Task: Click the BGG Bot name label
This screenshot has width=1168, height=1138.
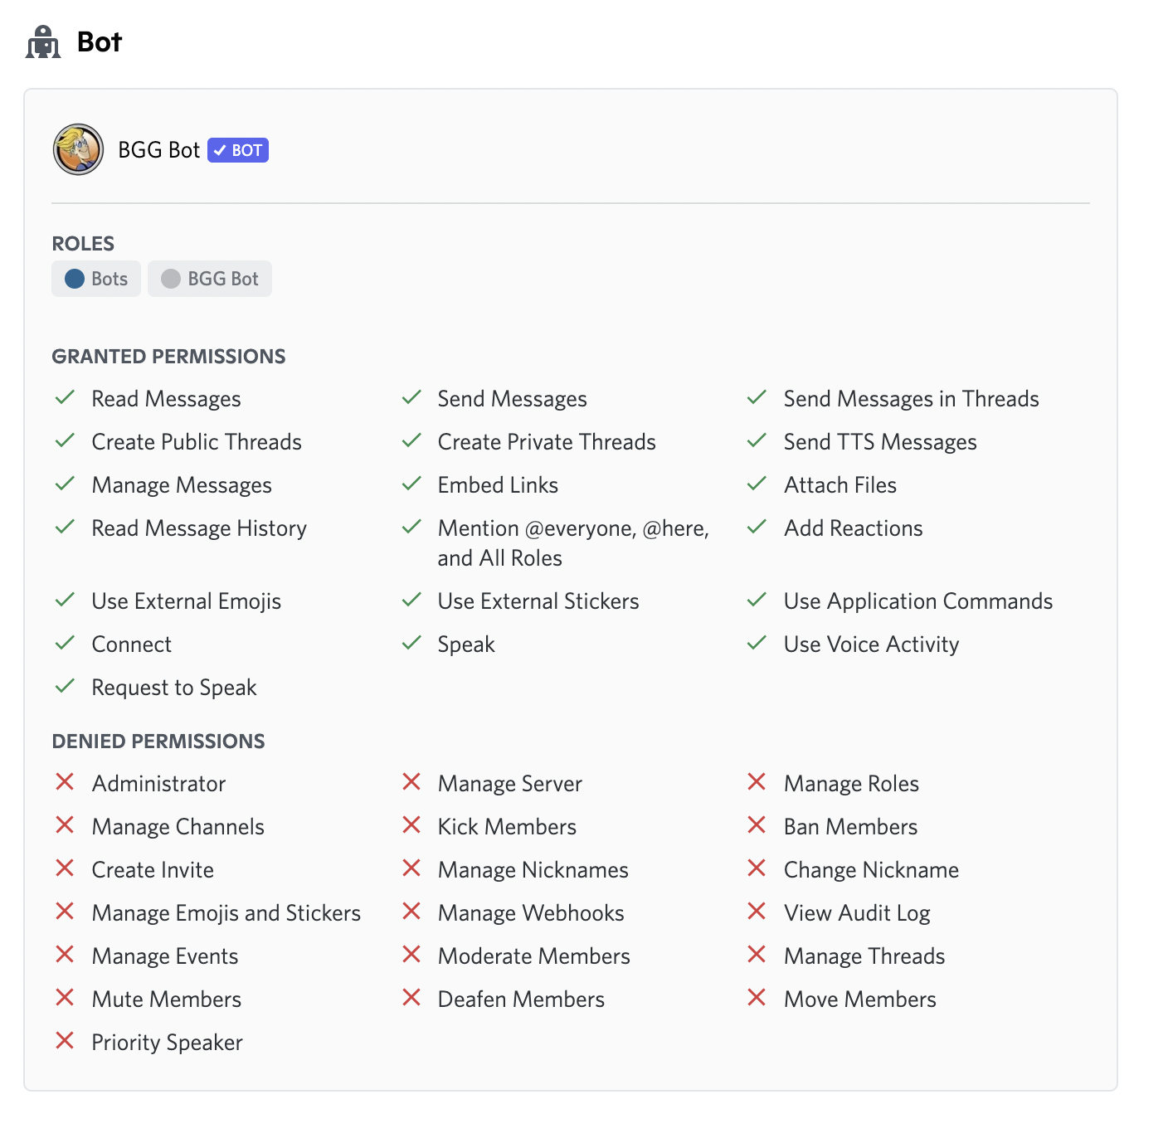Action: click(x=158, y=150)
